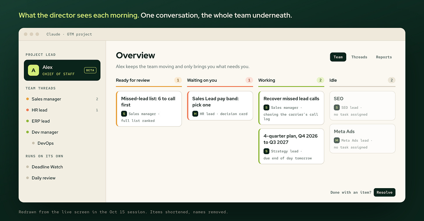Click the unread count 1 beside HR lead
This screenshot has width=424, height=221.
97,110
